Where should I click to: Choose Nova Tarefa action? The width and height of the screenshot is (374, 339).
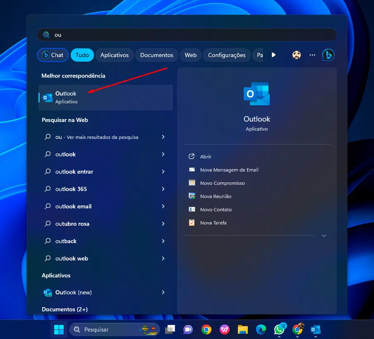click(213, 223)
